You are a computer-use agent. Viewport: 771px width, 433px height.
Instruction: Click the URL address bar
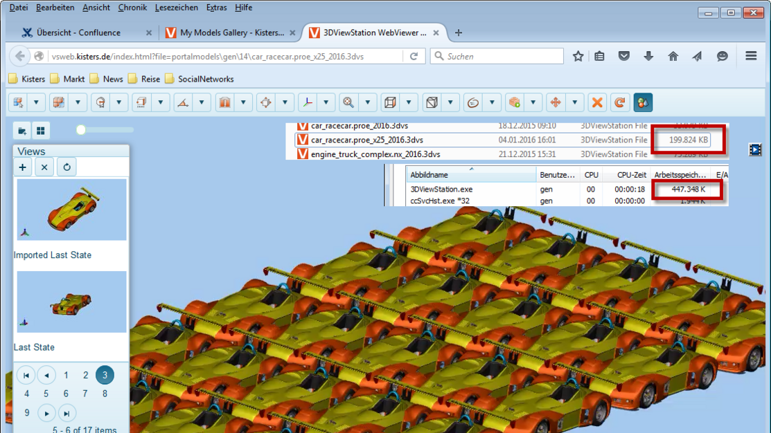coord(227,57)
